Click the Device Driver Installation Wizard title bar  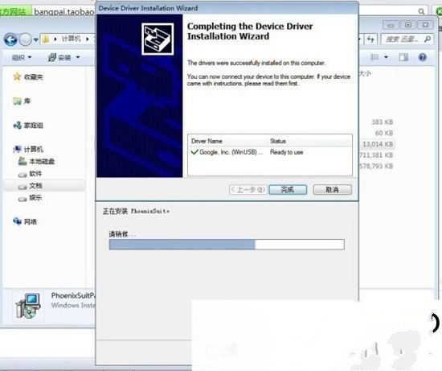point(227,8)
